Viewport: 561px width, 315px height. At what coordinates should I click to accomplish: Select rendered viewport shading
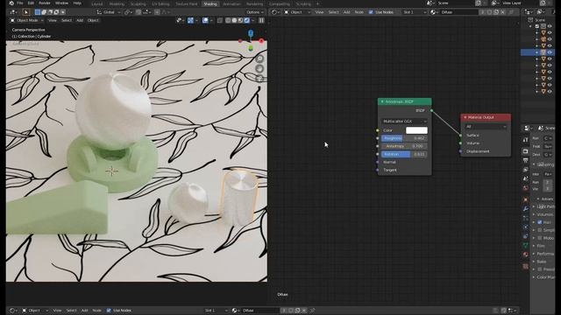pyautogui.click(x=247, y=20)
